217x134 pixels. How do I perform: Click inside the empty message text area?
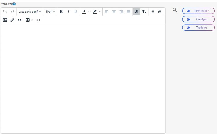[83, 78]
